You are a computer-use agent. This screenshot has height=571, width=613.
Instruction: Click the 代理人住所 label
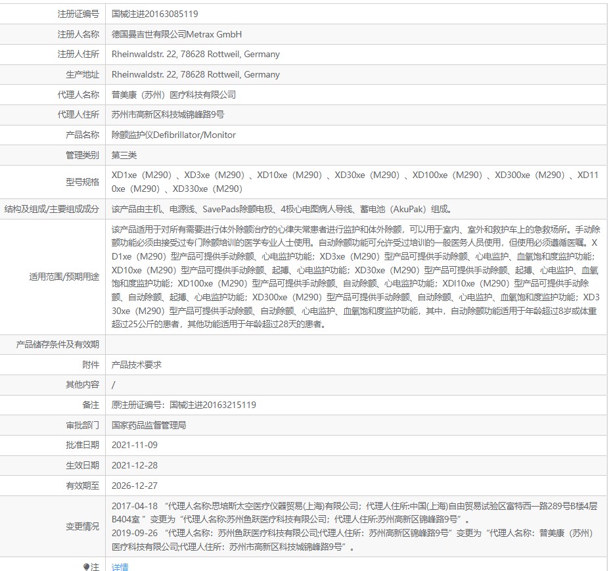79,114
